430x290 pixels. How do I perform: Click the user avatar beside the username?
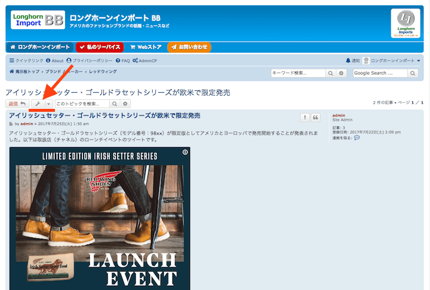click(x=366, y=61)
